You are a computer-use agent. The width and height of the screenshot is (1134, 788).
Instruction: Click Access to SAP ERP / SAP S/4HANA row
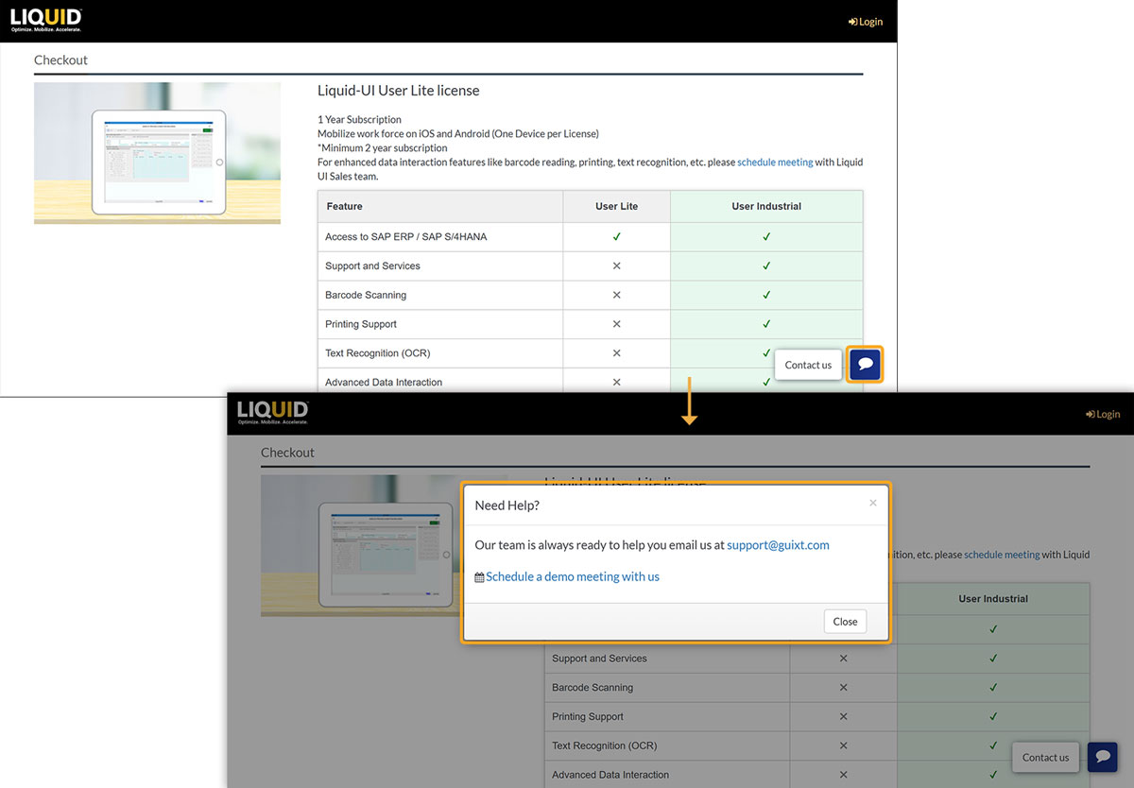click(591, 237)
